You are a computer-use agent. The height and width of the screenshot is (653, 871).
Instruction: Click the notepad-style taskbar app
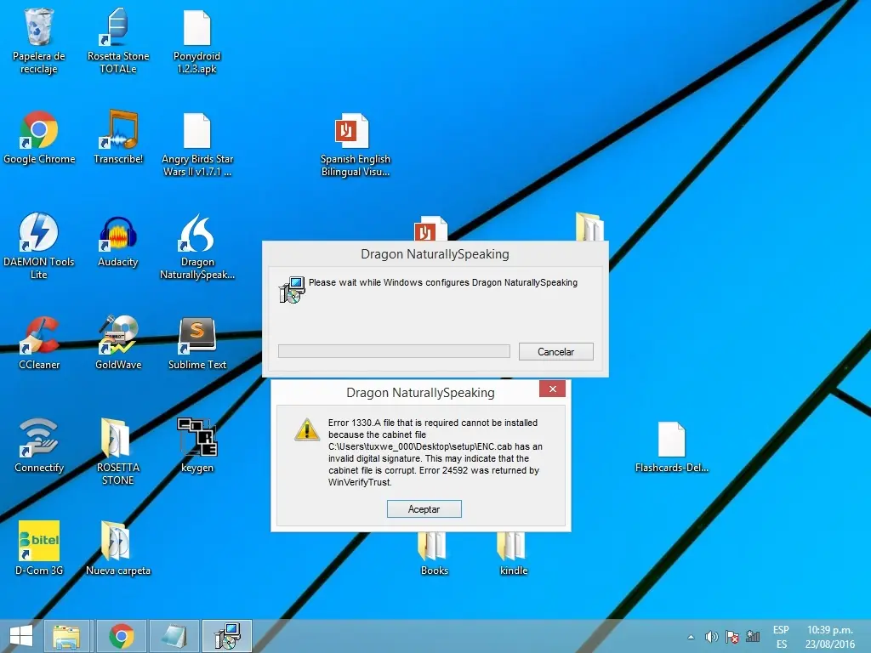coord(174,636)
